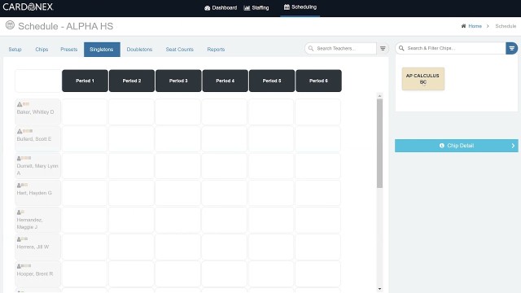521x293 pixels.
Task: Click Hart's Period 5 cell
Action: click(271, 193)
